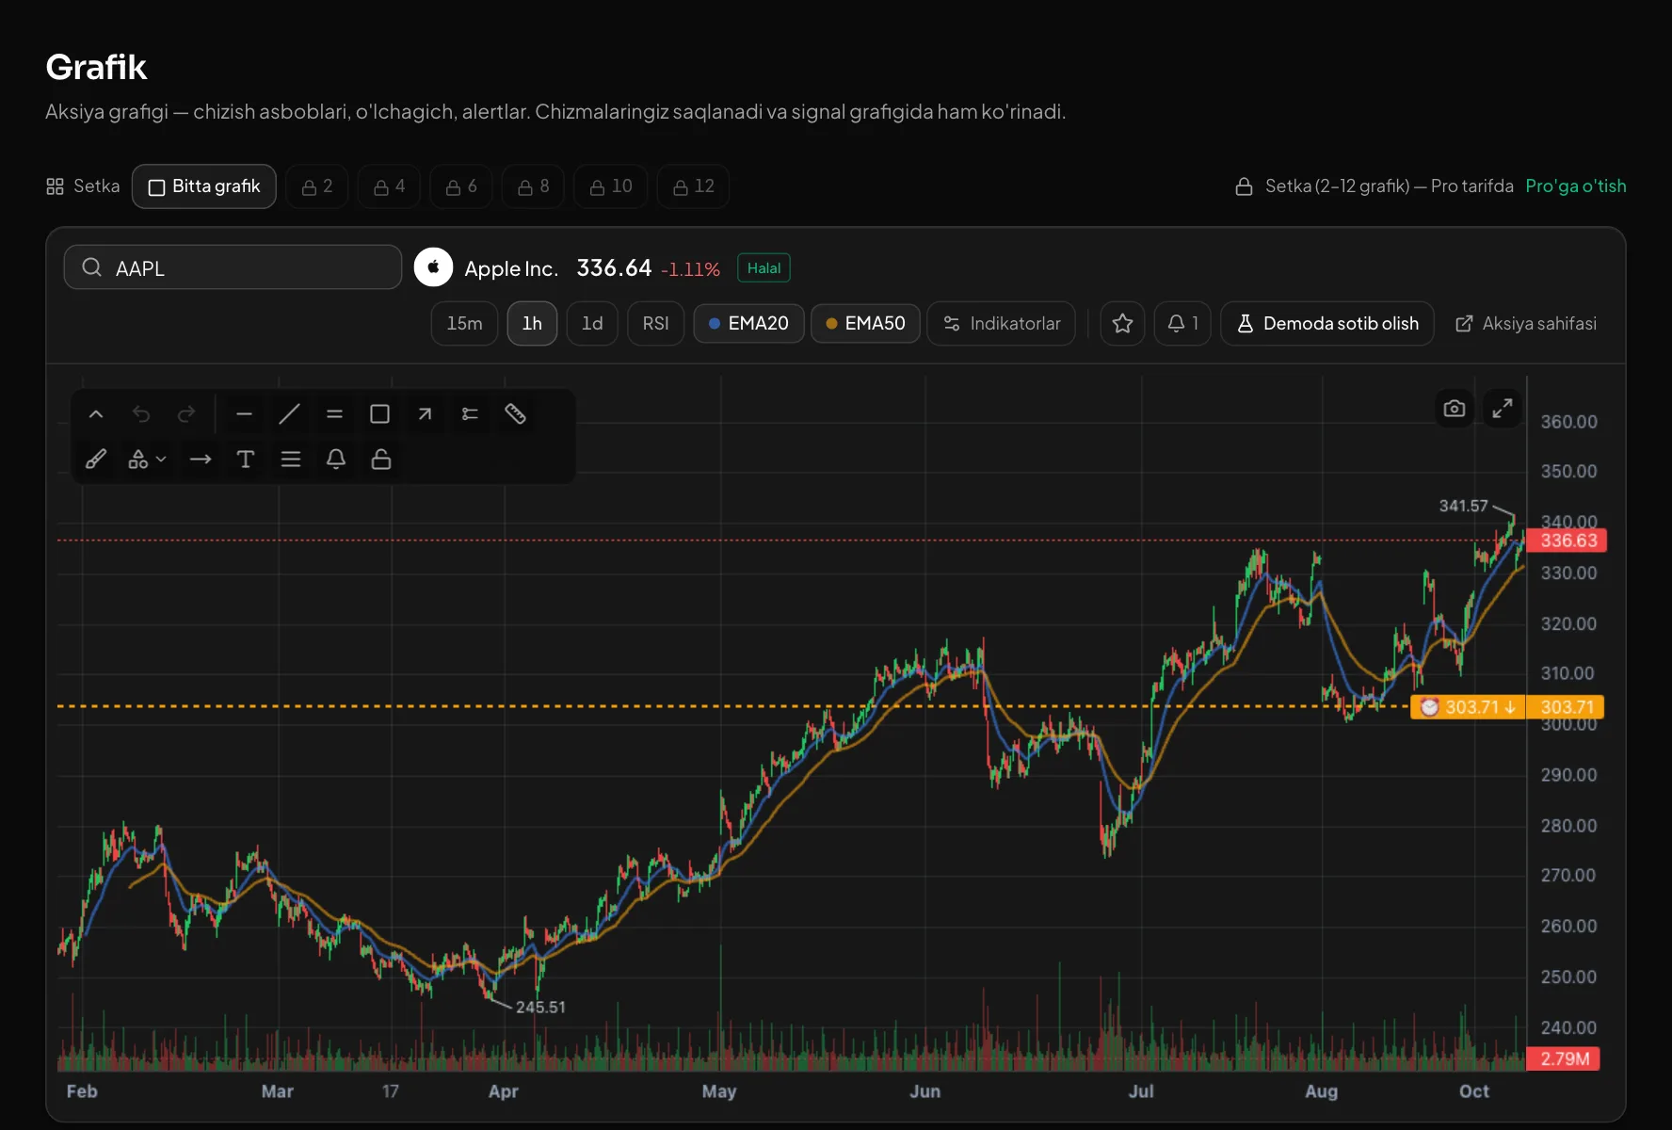Viewport: 1672px width, 1130px height.
Task: Select the horizontal ray arrow tool
Action: tap(201, 460)
